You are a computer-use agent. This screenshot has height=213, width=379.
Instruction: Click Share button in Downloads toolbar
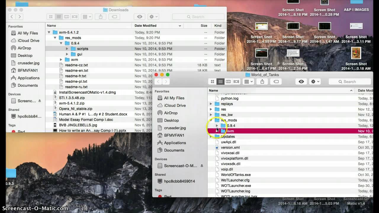point(101,17)
